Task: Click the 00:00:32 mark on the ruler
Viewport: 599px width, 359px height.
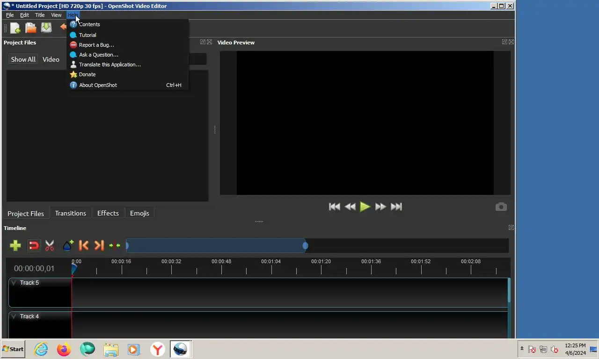Action: click(171, 261)
